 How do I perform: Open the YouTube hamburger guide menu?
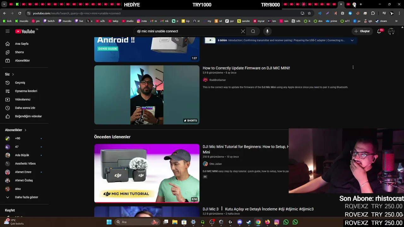tap(8, 31)
